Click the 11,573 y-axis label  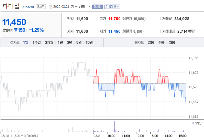193,87
